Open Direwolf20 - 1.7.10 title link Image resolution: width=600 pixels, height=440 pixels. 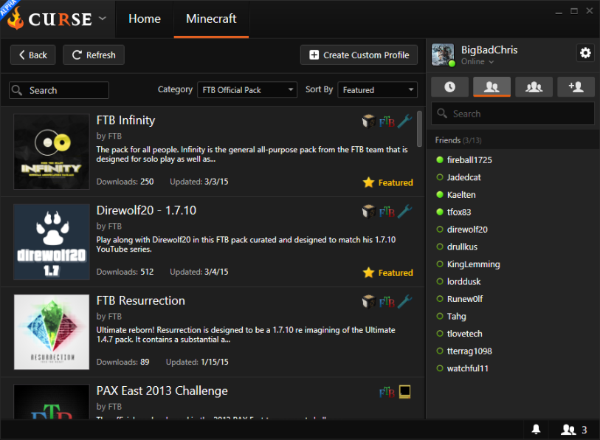pyautogui.click(x=146, y=210)
